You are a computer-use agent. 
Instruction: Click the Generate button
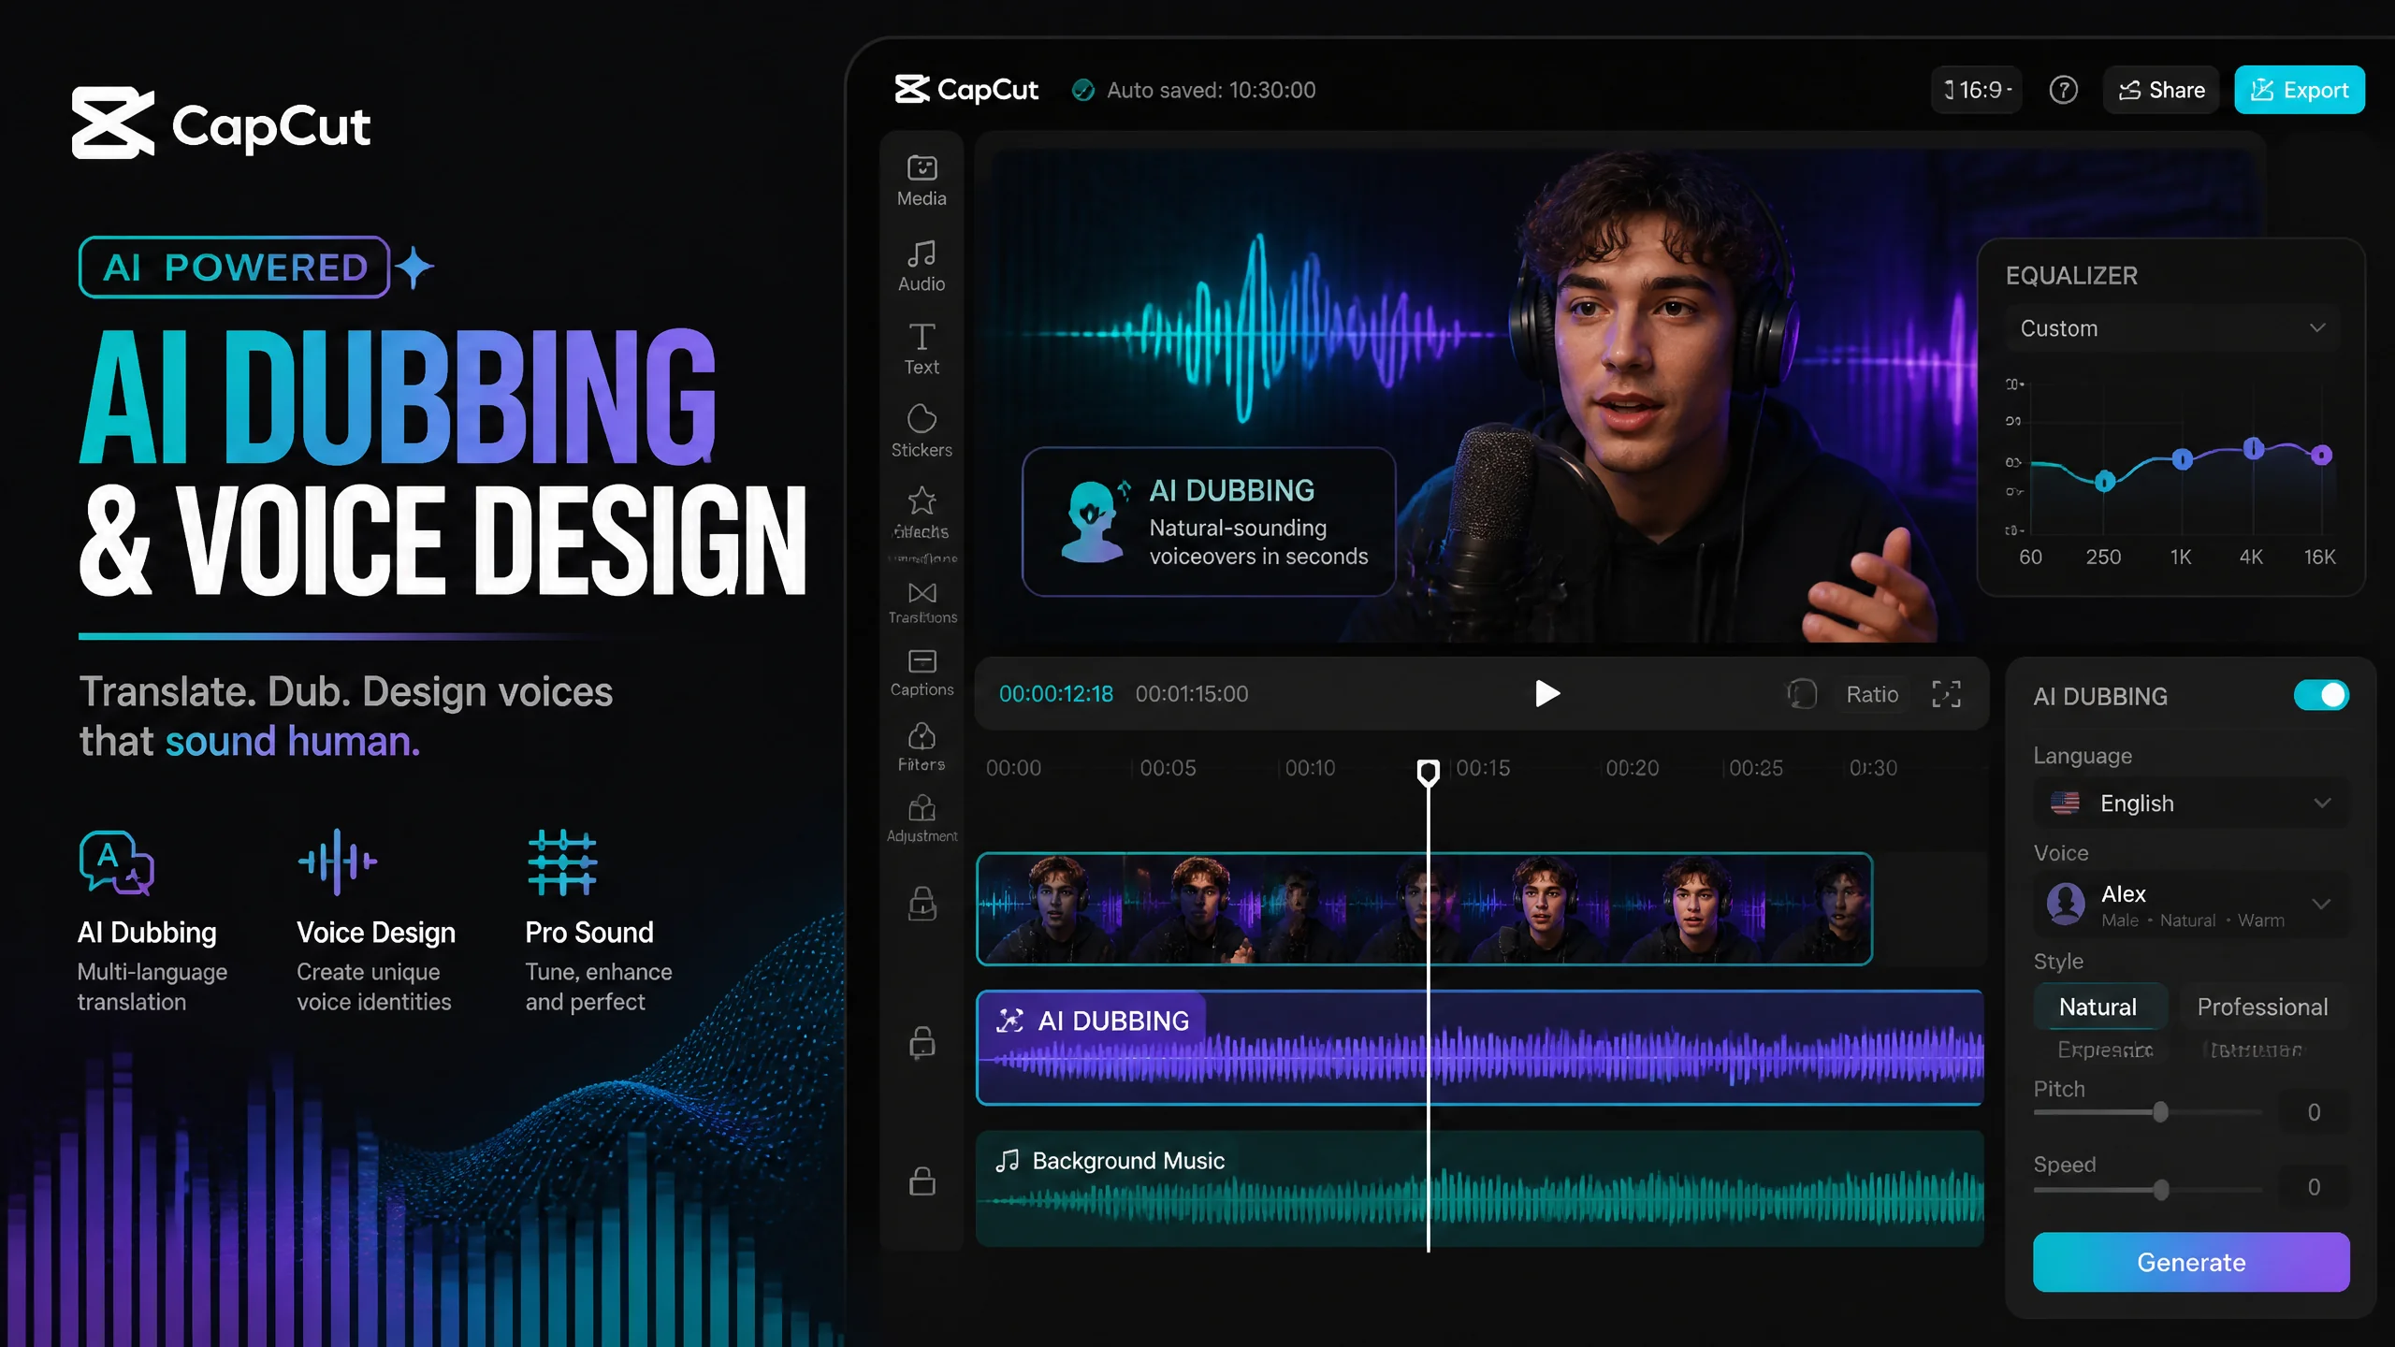pos(2191,1263)
